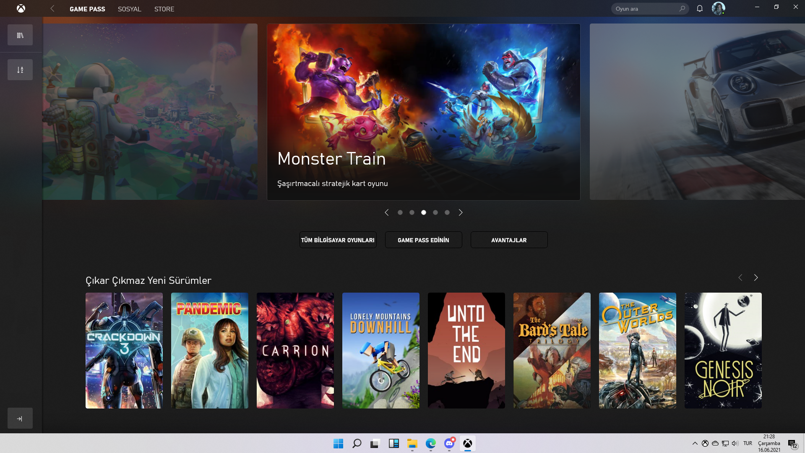
Task: Show previous carousel slide
Action: click(387, 212)
